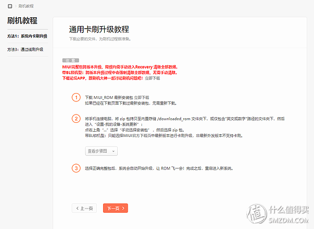
Task: Click text 如果已经在下载页面下载过最新安装包
Action: [131, 104]
